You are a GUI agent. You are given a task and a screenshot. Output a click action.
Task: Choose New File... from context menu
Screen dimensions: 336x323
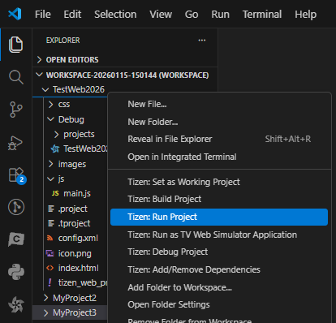click(219, 104)
